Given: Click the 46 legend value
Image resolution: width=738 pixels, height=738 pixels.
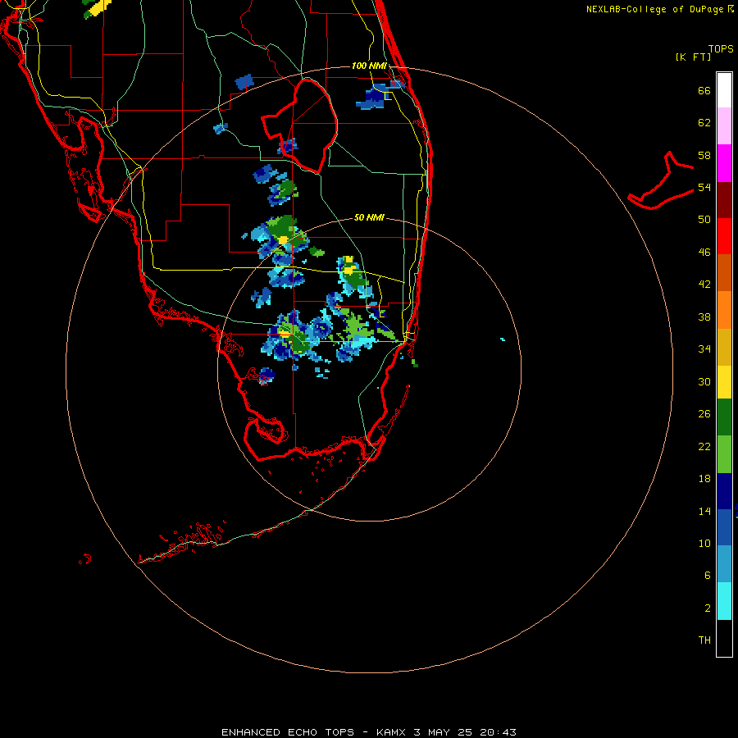Looking at the screenshot, I should click(x=704, y=252).
